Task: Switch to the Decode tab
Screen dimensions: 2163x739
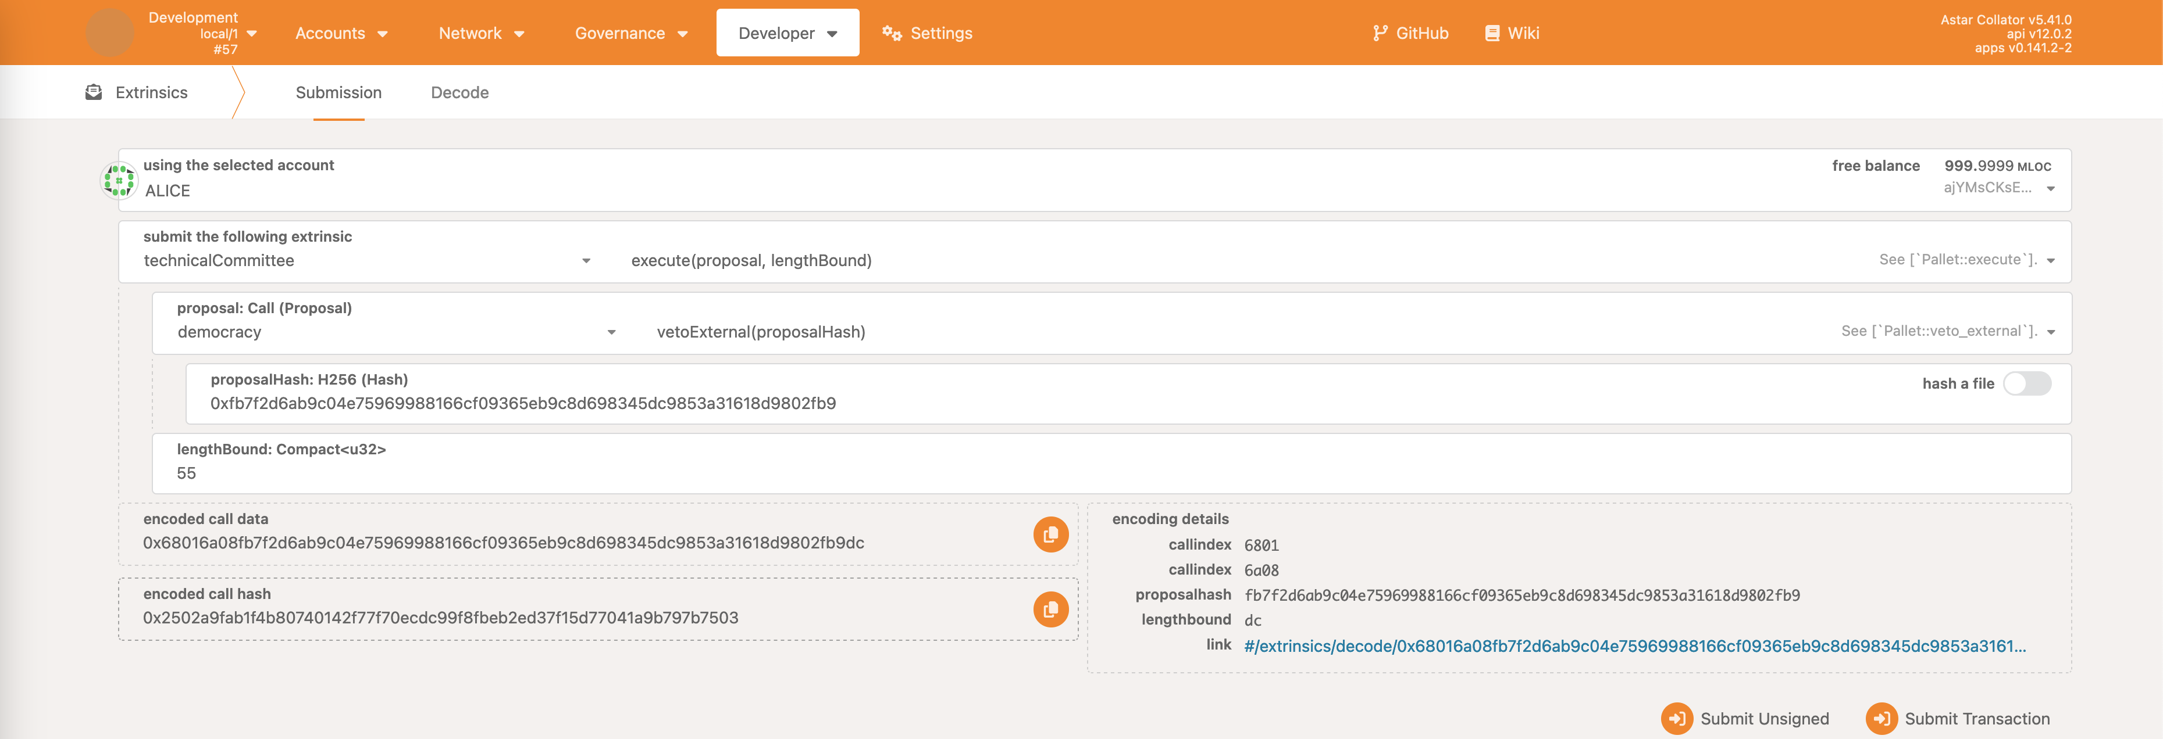Action: click(459, 92)
